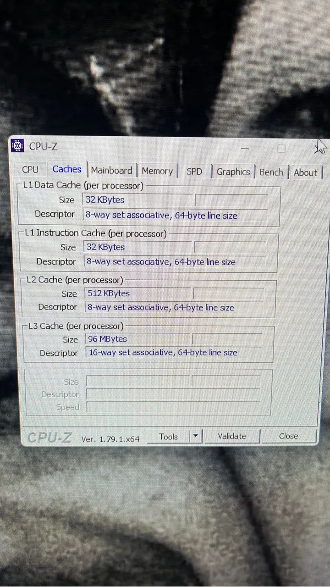330x587 pixels.
Task: Open the Mainboard tab
Action: pos(111,170)
